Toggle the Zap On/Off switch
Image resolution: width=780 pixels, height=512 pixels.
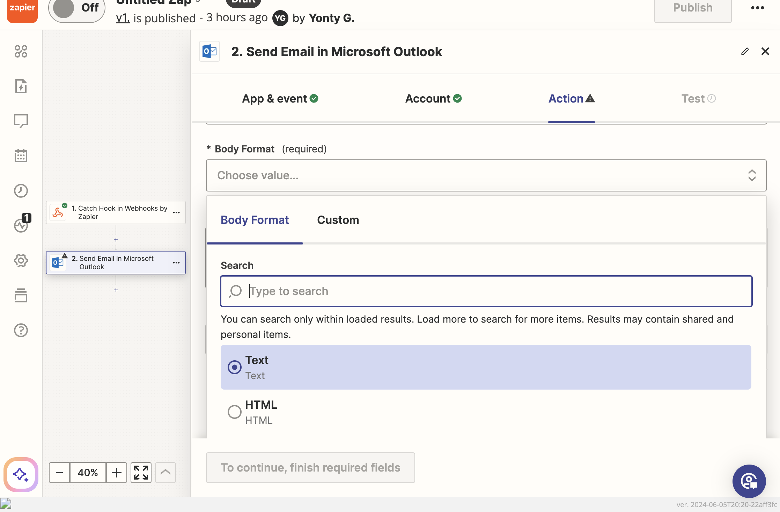77,8
